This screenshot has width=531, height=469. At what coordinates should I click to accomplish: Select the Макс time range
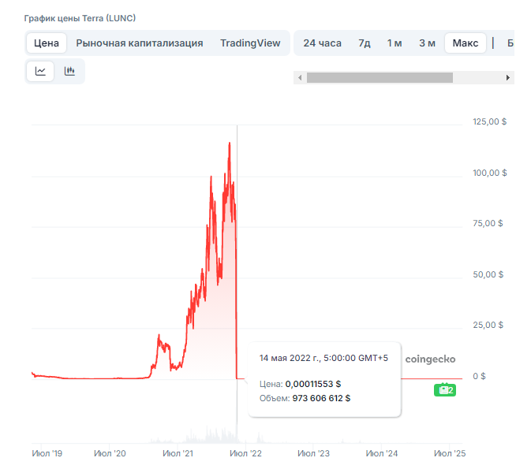(x=466, y=43)
